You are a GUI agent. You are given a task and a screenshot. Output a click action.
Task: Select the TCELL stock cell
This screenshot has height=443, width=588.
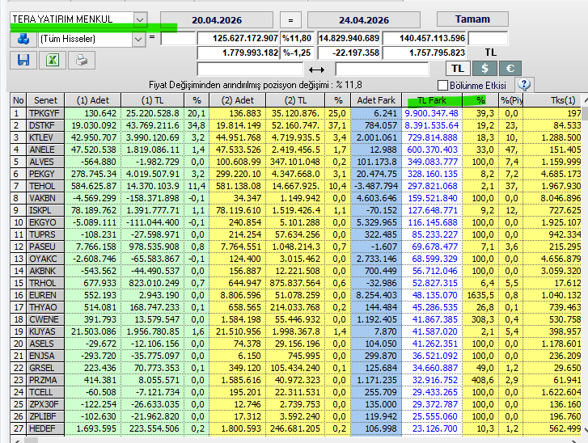coord(45,392)
